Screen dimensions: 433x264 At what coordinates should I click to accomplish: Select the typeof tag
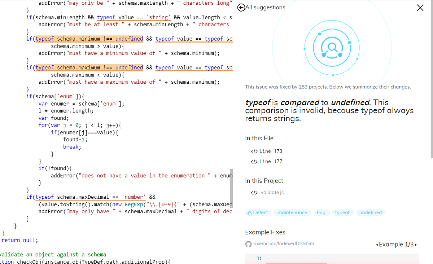[342, 212]
